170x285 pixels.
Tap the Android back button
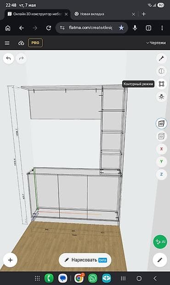[155, 278]
